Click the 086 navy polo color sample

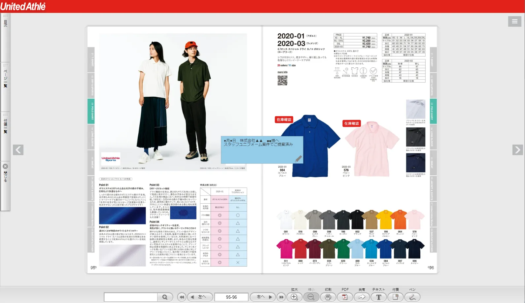[415, 249]
